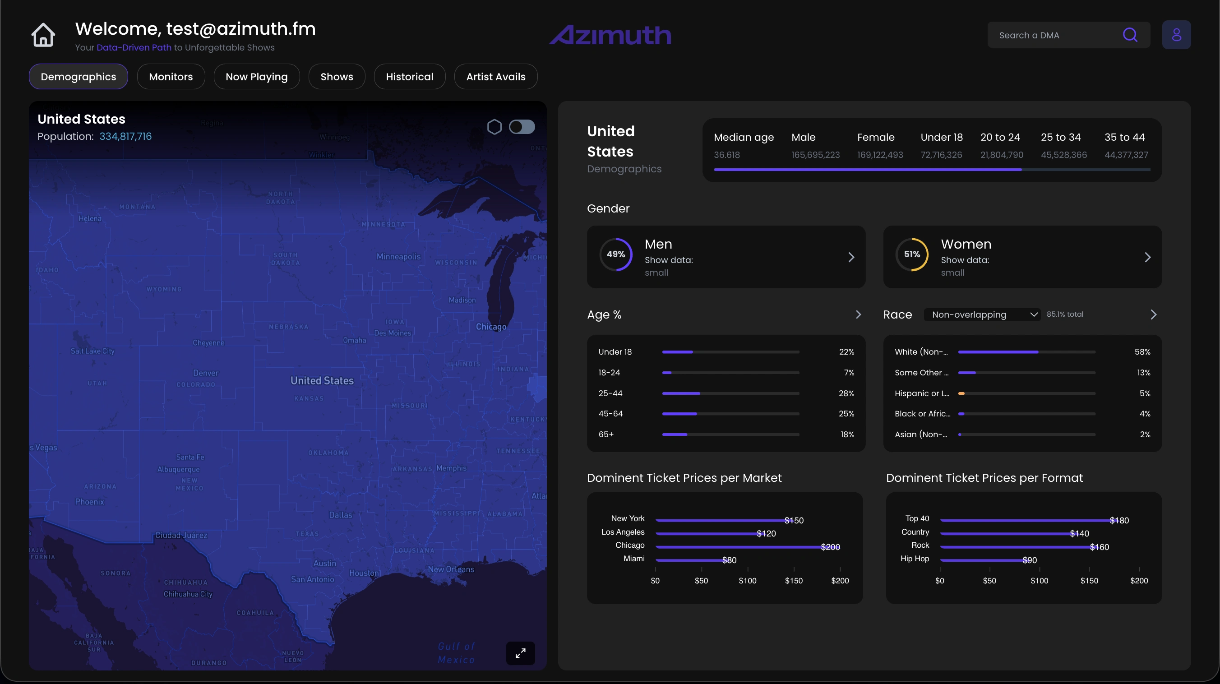Click the hexagon icon on map
The width and height of the screenshot is (1220, 684).
(x=494, y=127)
